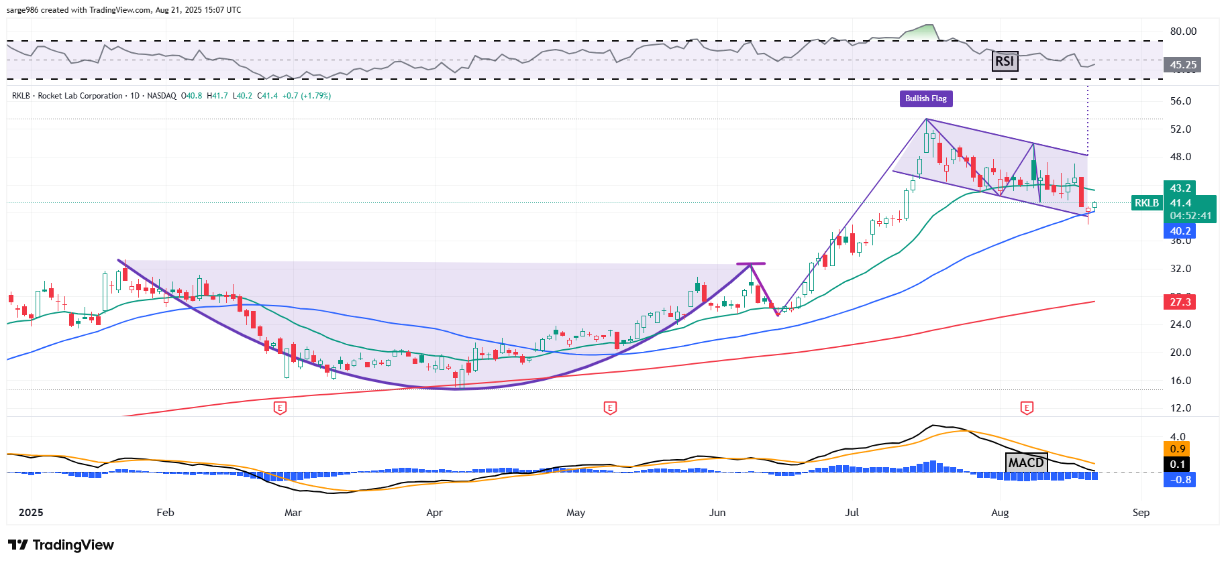Click the RSI indicator label box
1226x565 pixels.
(1005, 62)
